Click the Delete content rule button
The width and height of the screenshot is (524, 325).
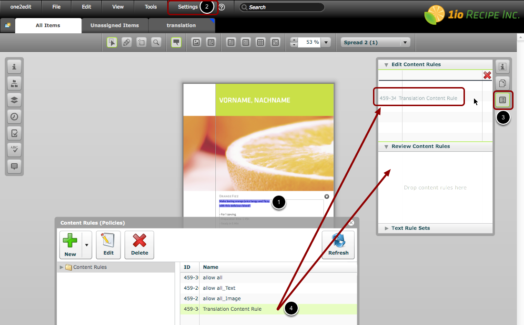click(140, 245)
